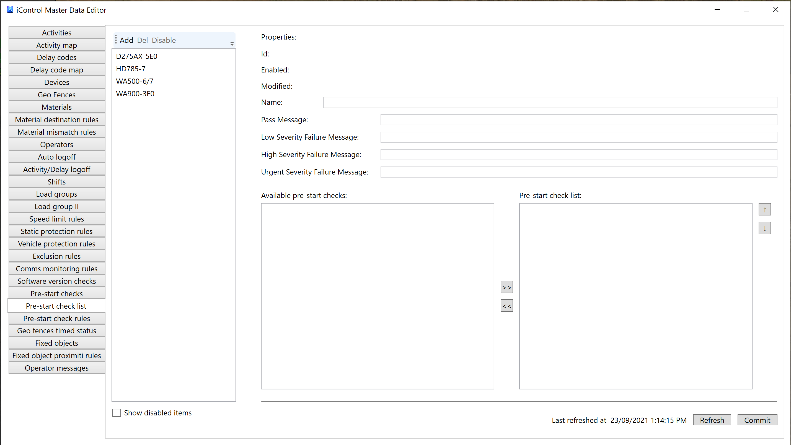Open the Operators tab
The height and width of the screenshot is (445, 791).
57,145
